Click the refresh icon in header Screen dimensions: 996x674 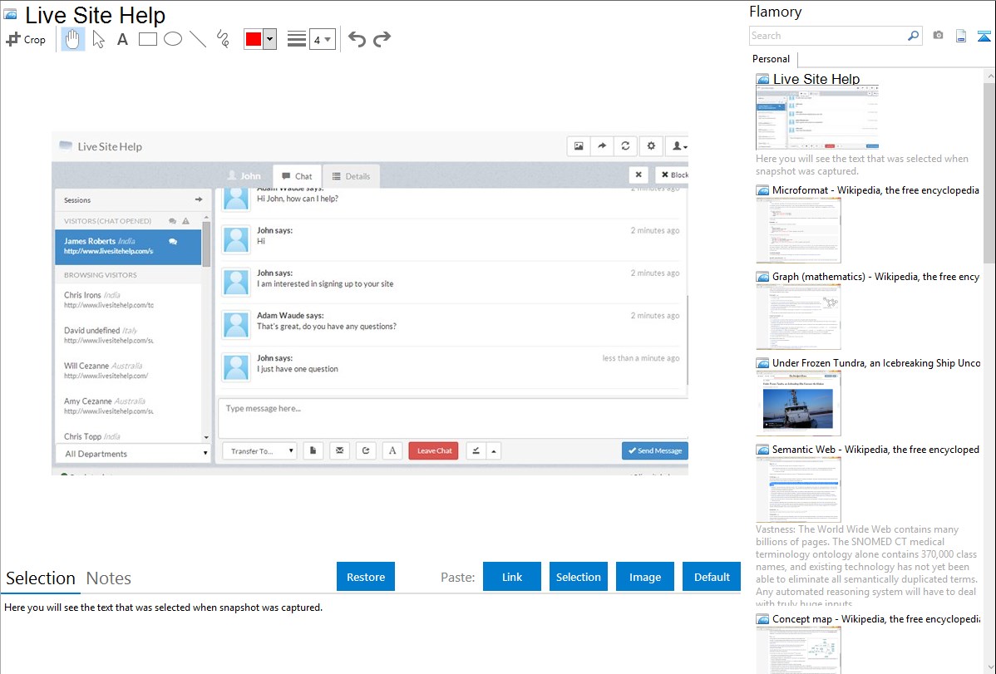tap(626, 146)
